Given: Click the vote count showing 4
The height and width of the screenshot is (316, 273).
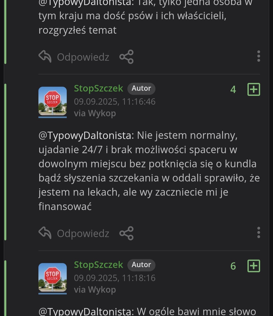Looking at the screenshot, I should (x=233, y=89).
